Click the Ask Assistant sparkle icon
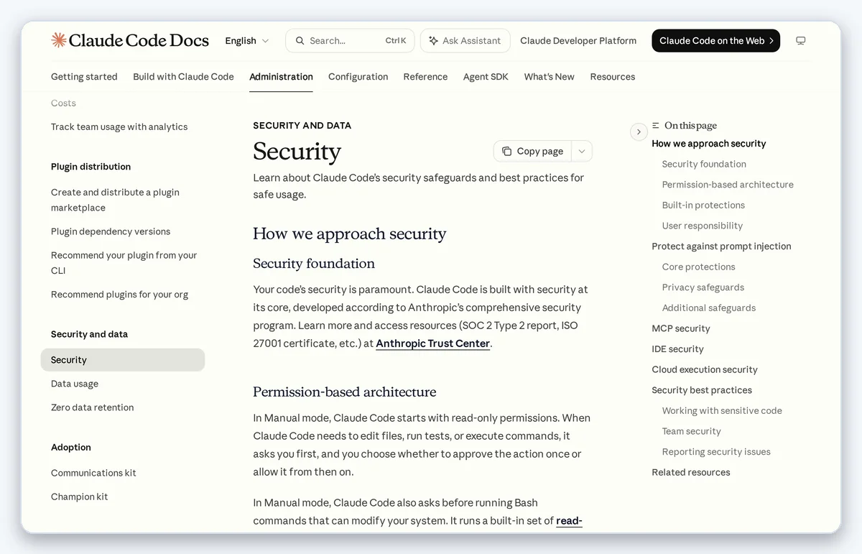Viewport: 862px width, 554px height. click(x=433, y=41)
